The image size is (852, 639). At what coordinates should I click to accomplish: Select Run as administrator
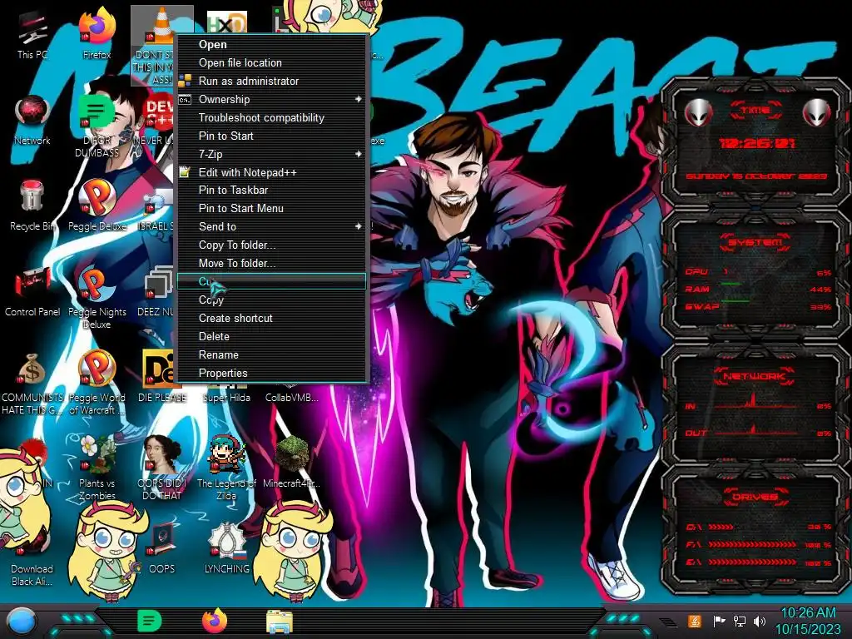coord(273,81)
